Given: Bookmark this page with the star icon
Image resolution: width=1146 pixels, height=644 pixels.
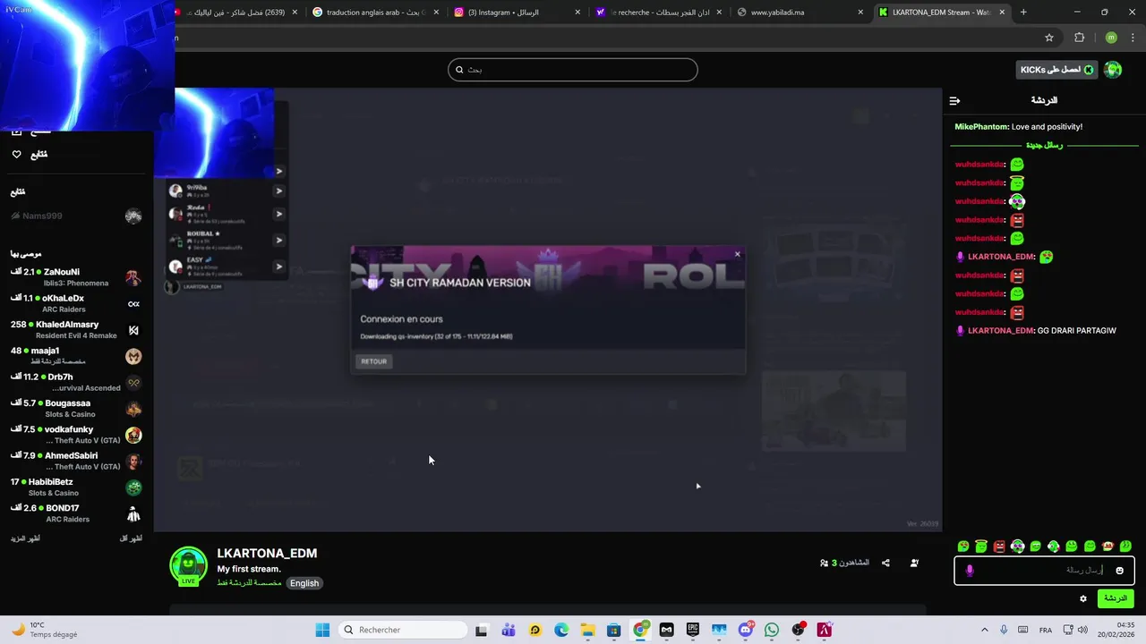Looking at the screenshot, I should click(1049, 38).
